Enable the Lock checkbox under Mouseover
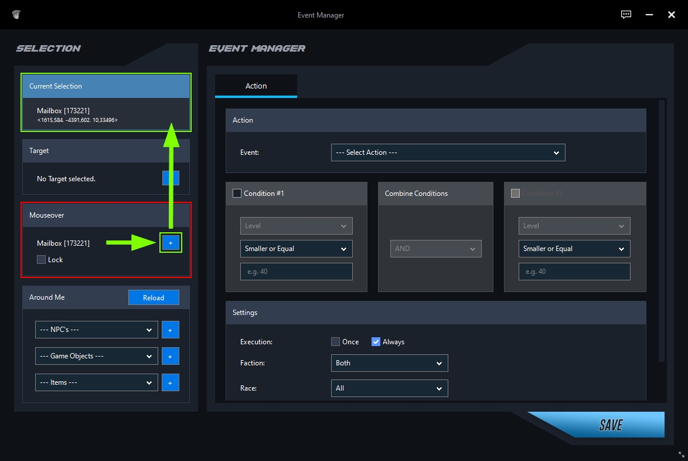Screen dimensions: 688x461 tap(42, 260)
